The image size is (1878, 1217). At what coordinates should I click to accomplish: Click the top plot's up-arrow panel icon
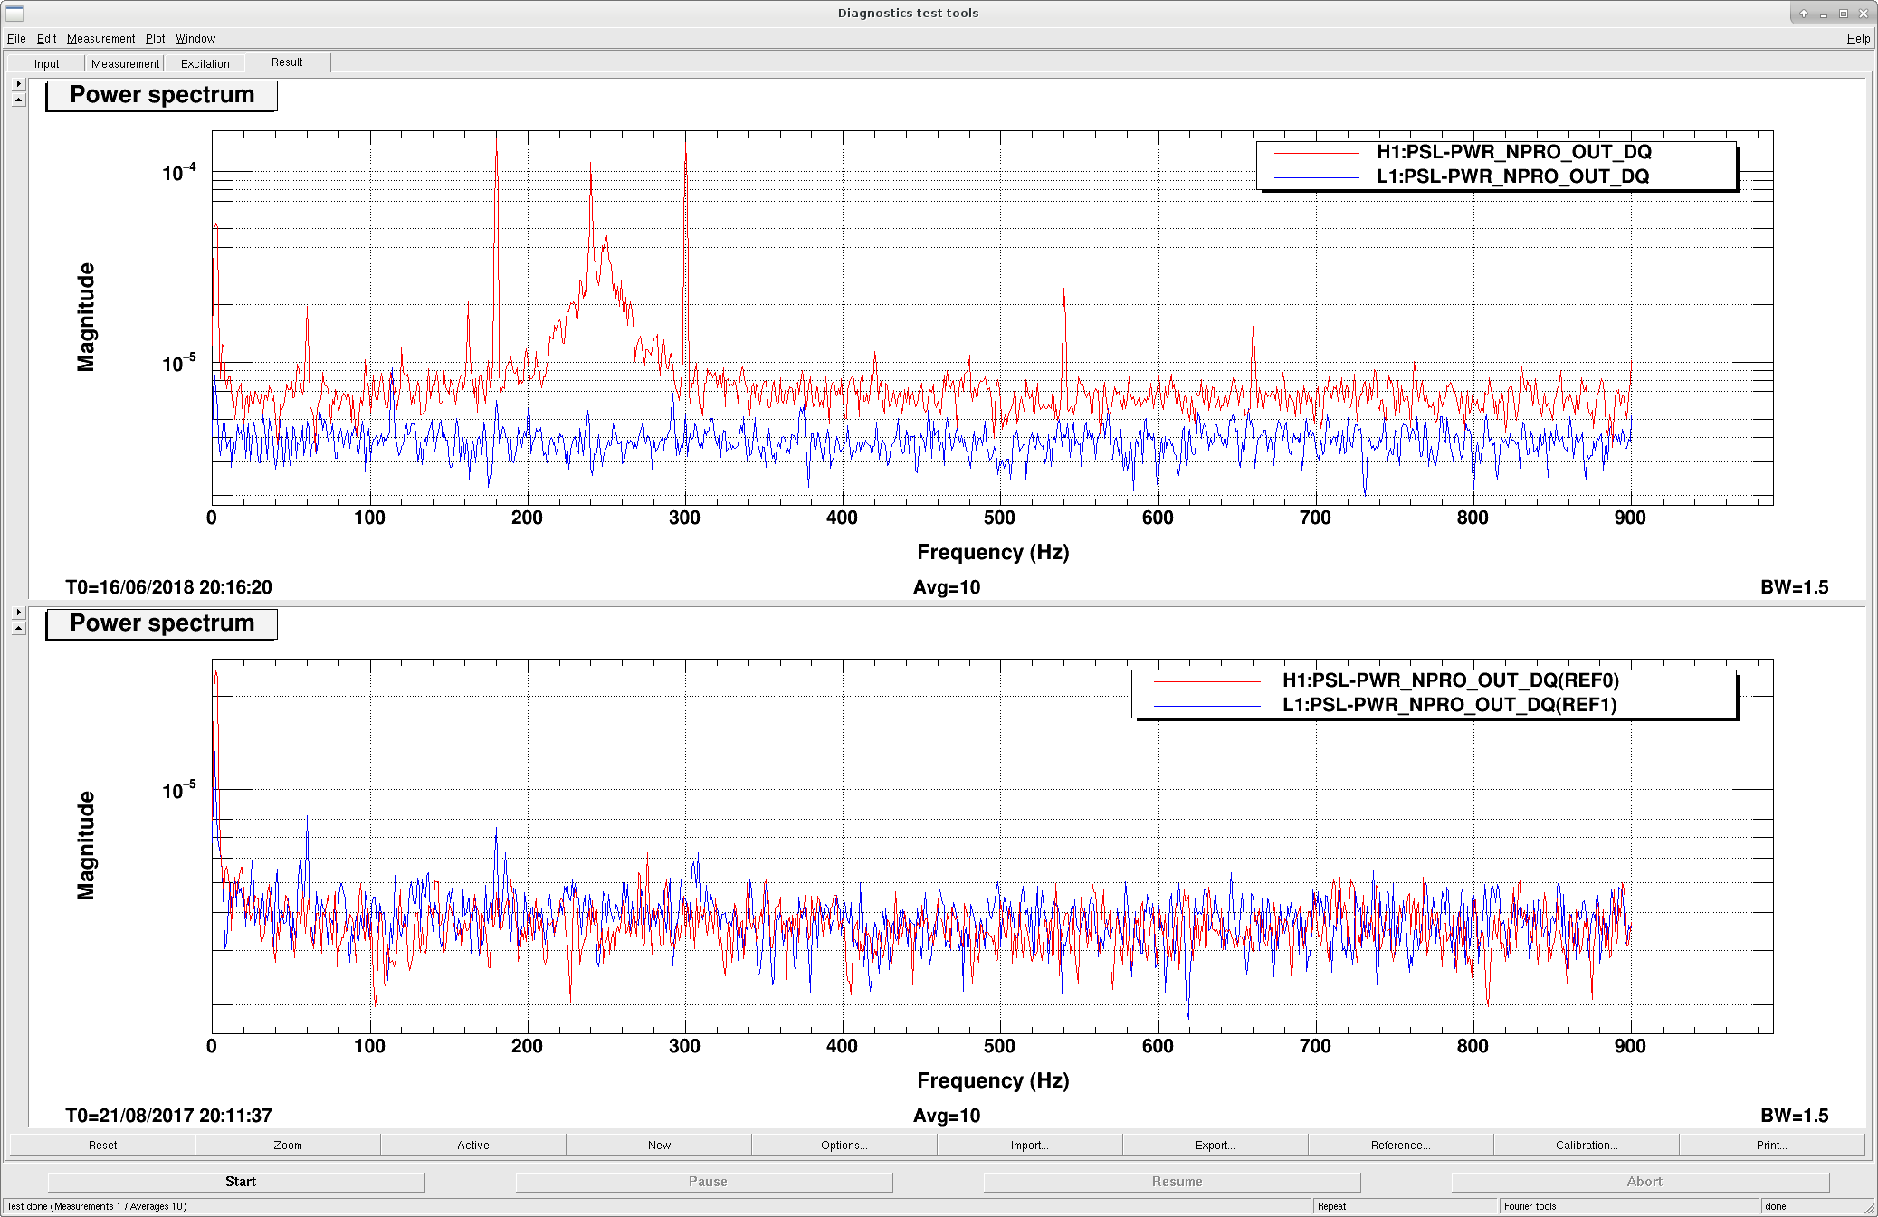tap(18, 100)
